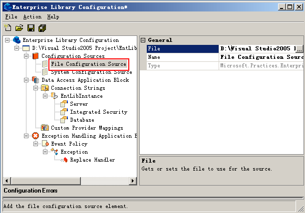This screenshot has height=213, width=305.
Task: Click the Custom Provider Mappings icon
Action: [45, 128]
